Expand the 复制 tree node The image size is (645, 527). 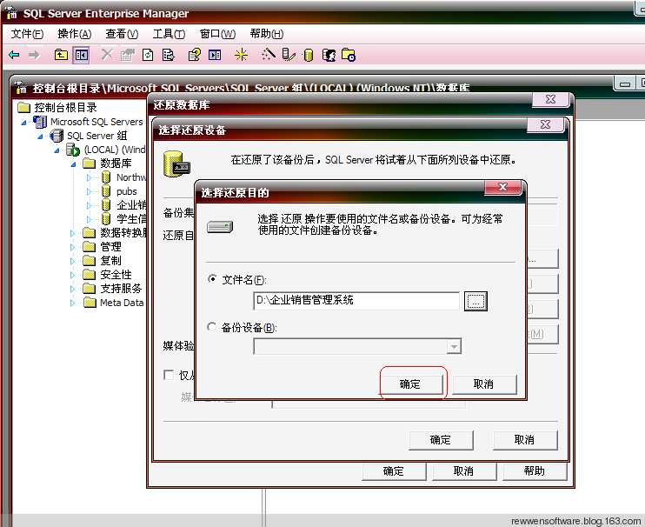[72, 261]
